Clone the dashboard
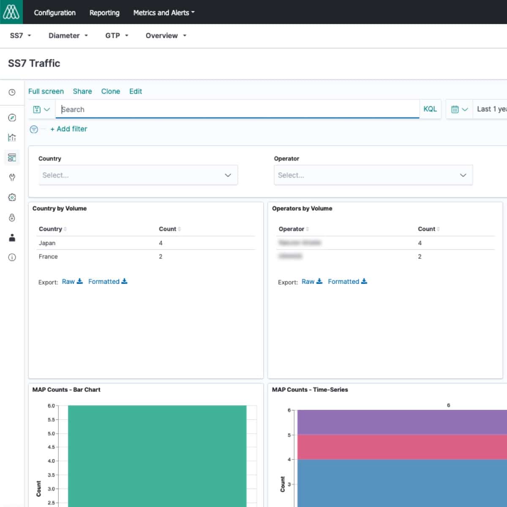Viewport: 507px width, 507px height. [x=111, y=91]
